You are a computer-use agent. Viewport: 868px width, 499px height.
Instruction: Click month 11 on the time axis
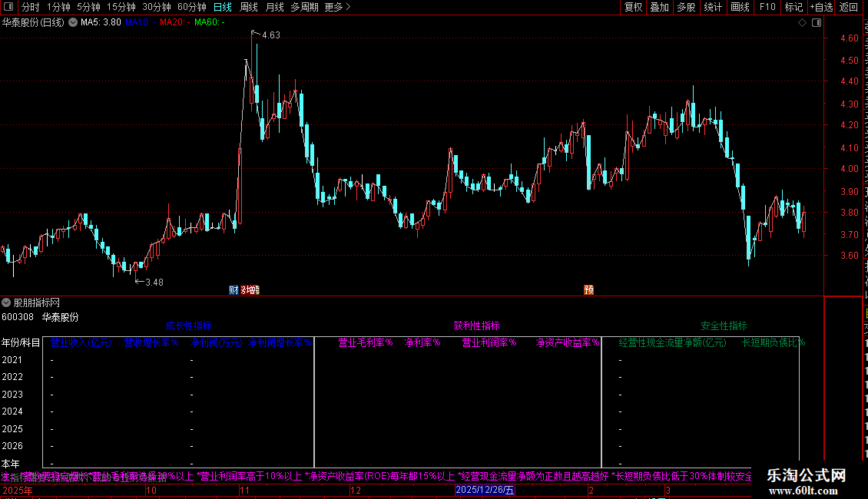(244, 491)
